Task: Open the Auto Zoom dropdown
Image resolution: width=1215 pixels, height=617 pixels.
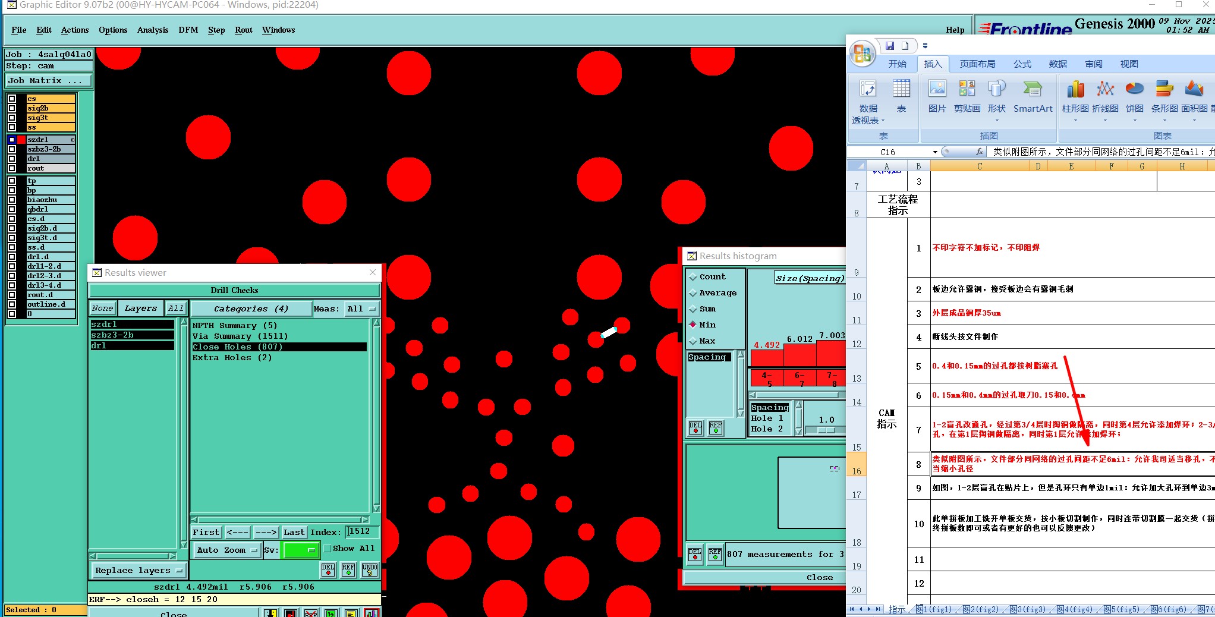Action: [228, 550]
